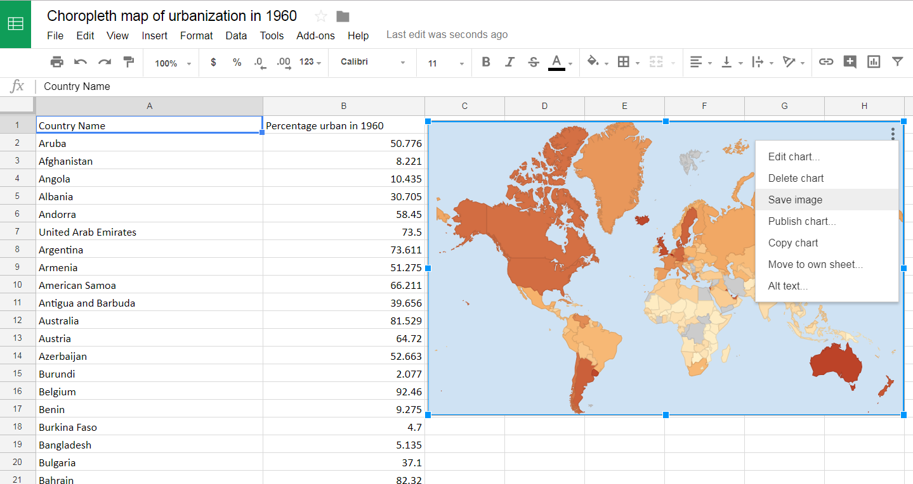The image size is (913, 484).
Task: Open the 123 number format dropdown
Action: pos(310,62)
